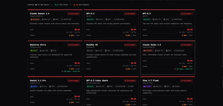The height and width of the screenshot is (106, 223).
Task: Open the Claude Sonnet 4.6 model title
Action: [40, 14]
